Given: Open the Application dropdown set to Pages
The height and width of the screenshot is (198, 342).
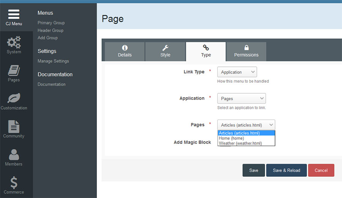Looking at the screenshot, I should 241,99.
